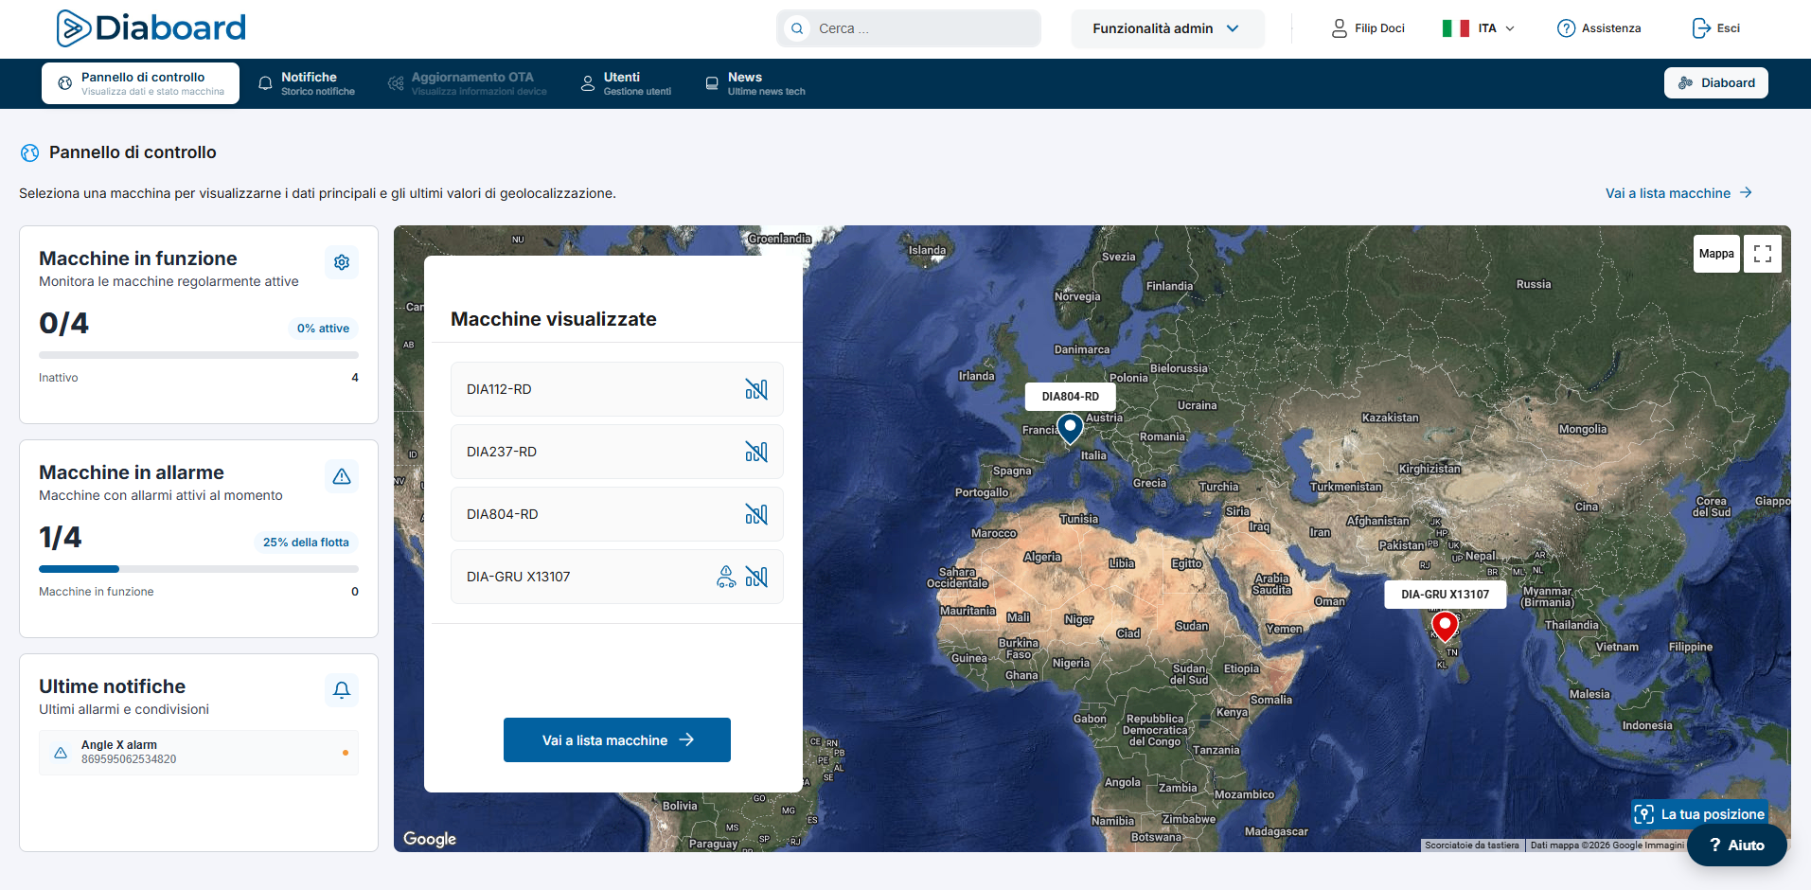Click the blue DIA804-RD map marker

coord(1070,429)
